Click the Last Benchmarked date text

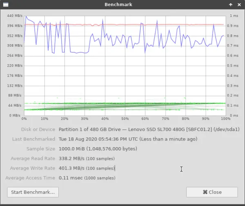coord(128,139)
